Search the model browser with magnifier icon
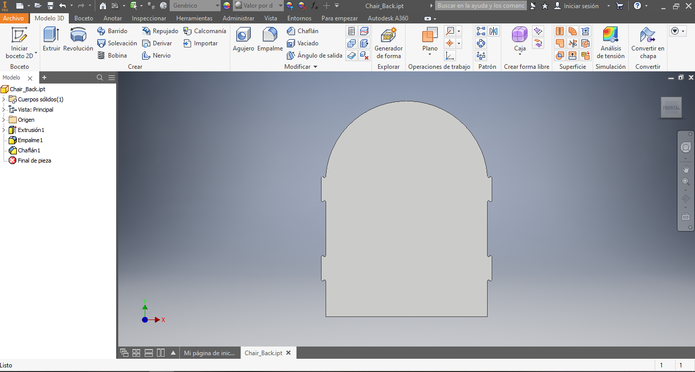This screenshot has height=372, width=695. click(100, 77)
